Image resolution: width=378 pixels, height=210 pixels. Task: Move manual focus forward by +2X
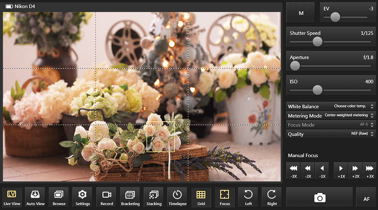[355, 171]
